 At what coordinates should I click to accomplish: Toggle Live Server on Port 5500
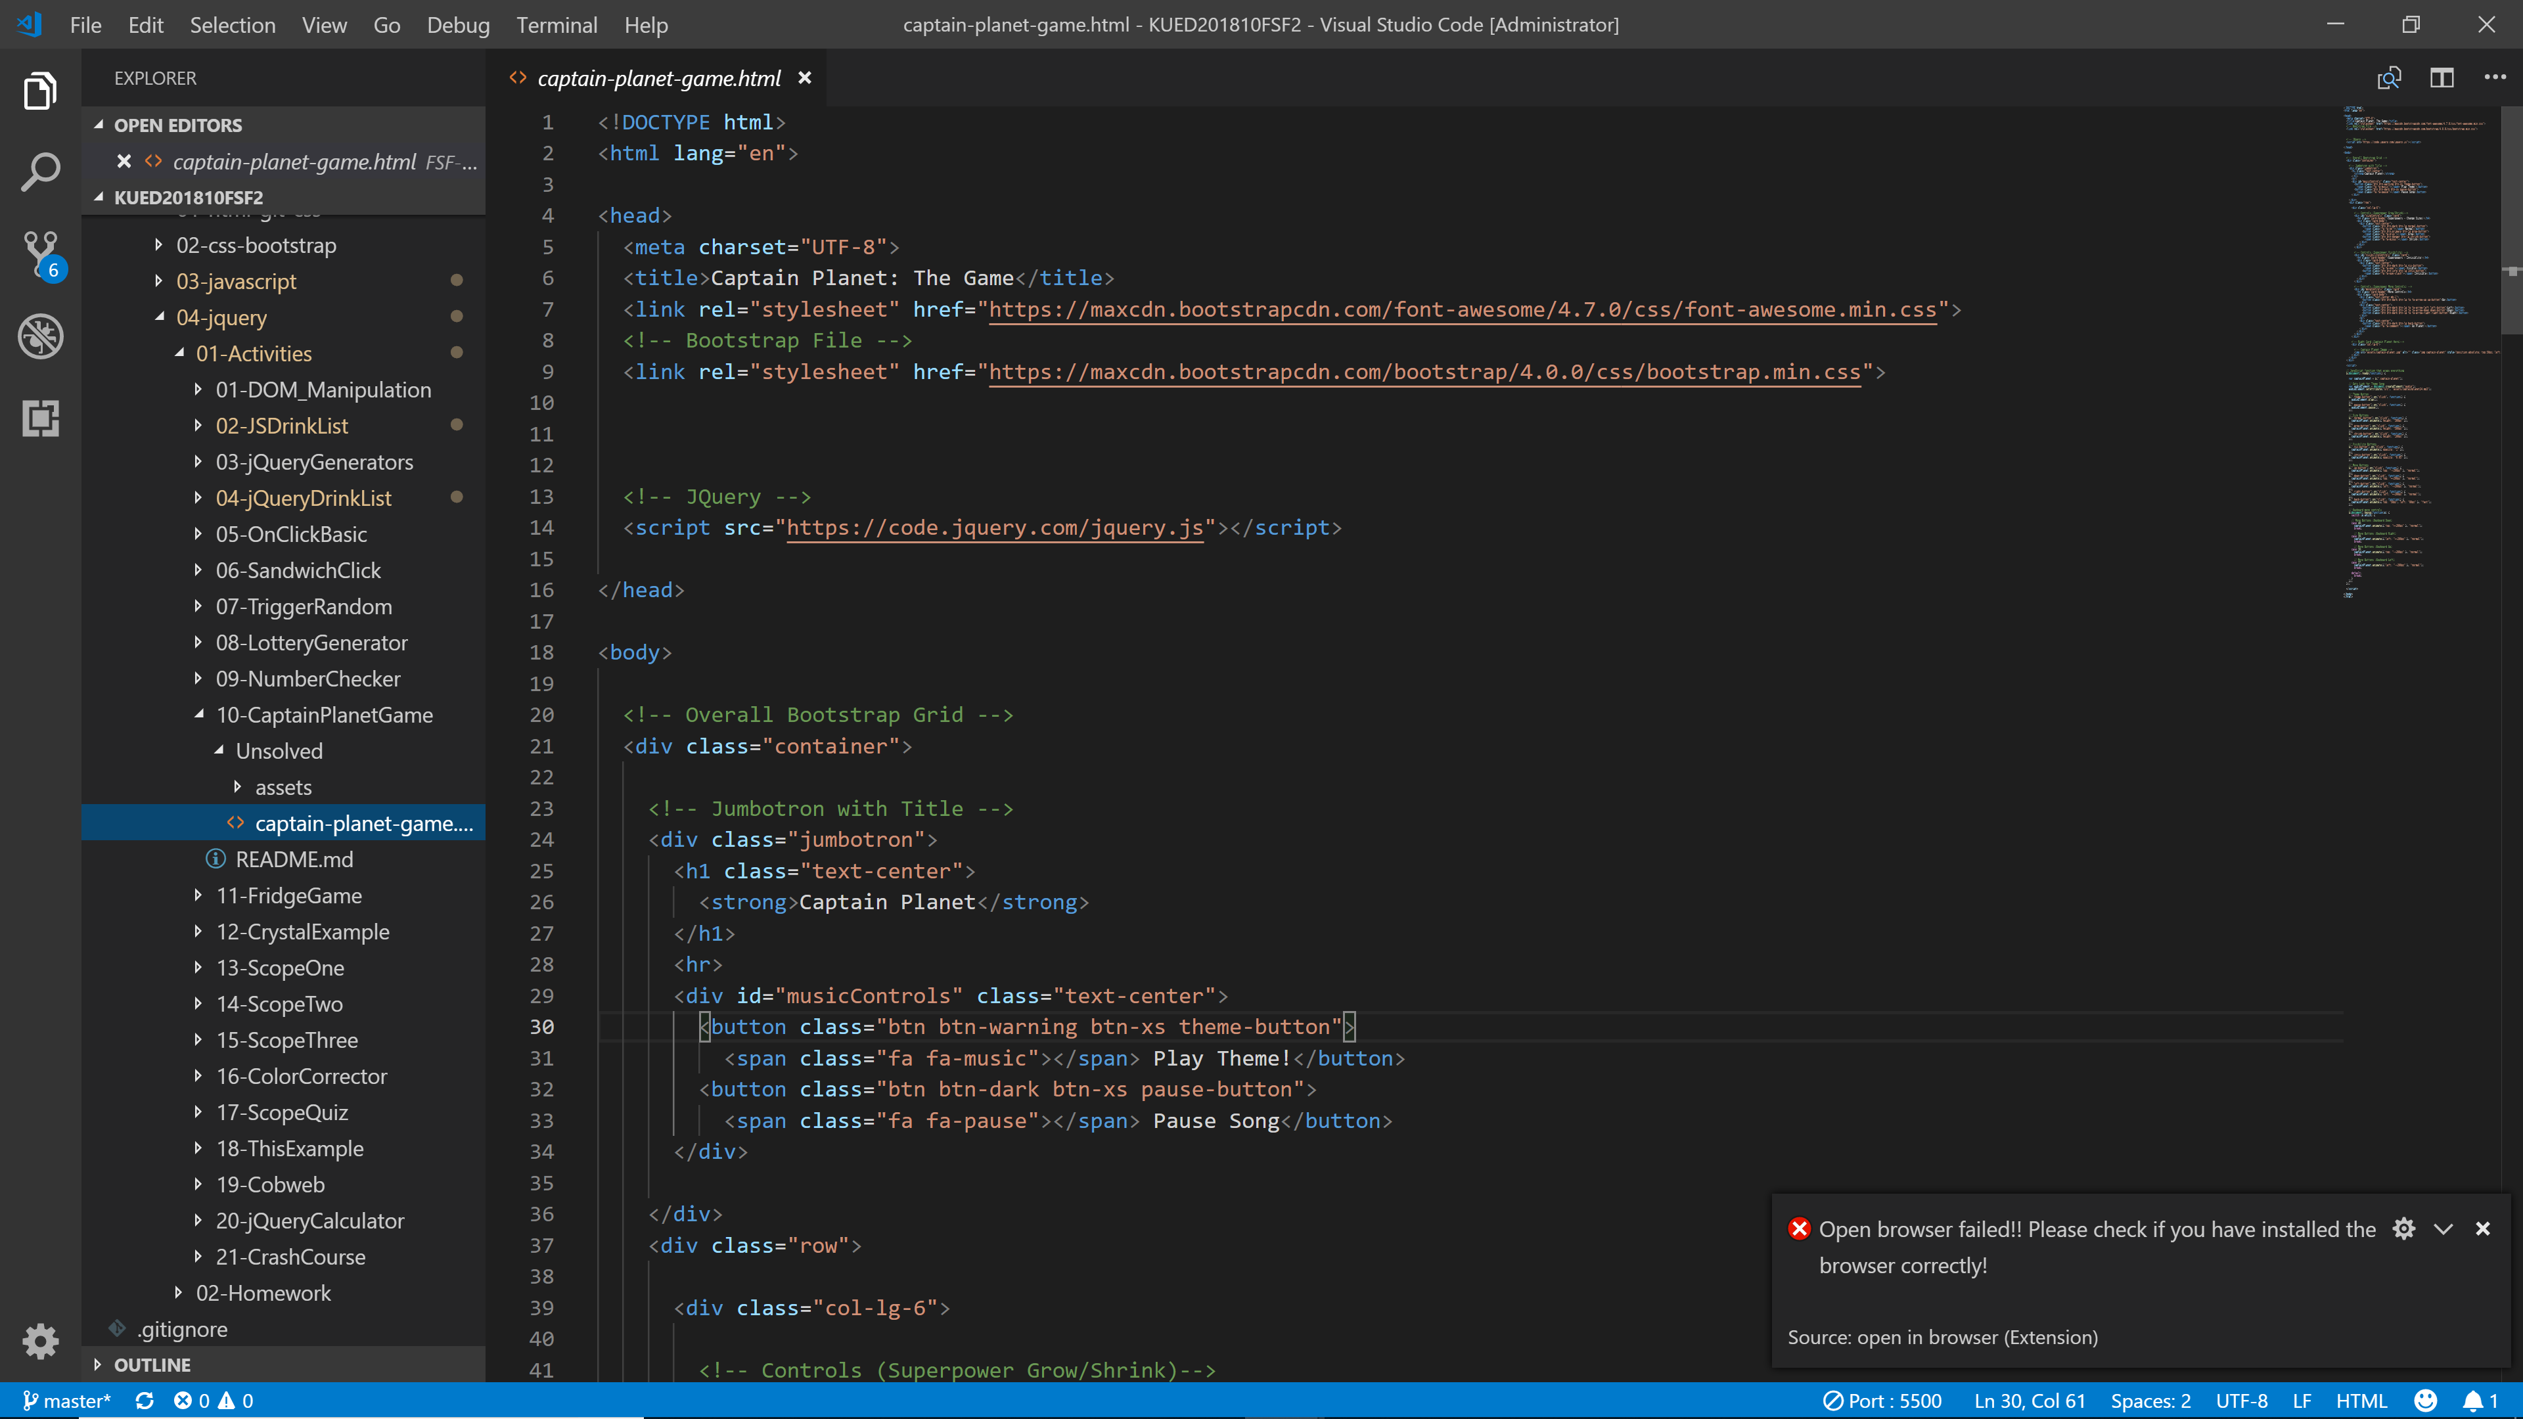1882,1401
